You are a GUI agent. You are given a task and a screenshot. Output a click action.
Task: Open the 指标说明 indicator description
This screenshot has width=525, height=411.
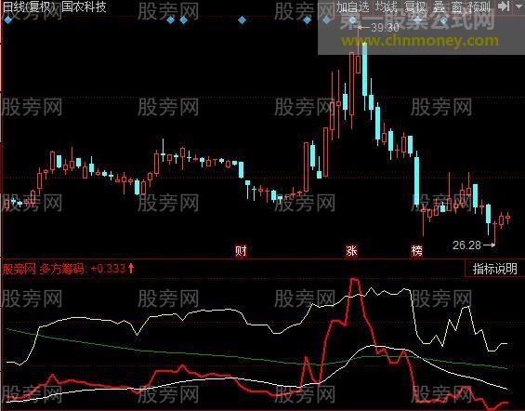495,269
